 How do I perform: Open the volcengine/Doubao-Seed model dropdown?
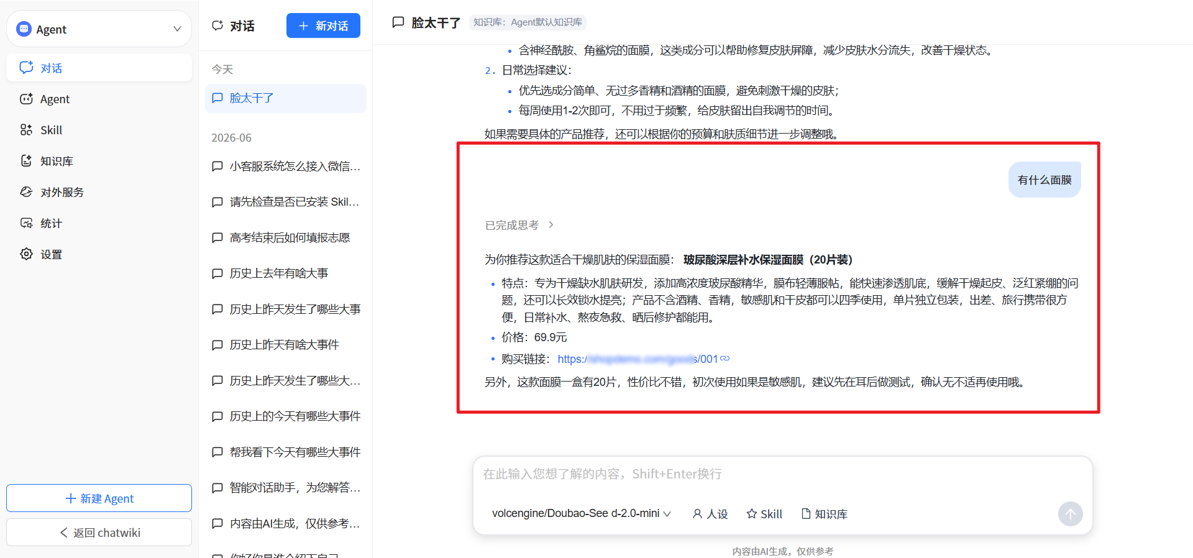coord(581,513)
